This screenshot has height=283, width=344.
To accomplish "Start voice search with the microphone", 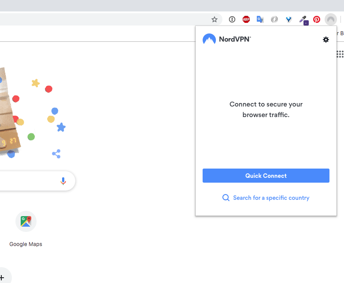I will click(63, 181).
